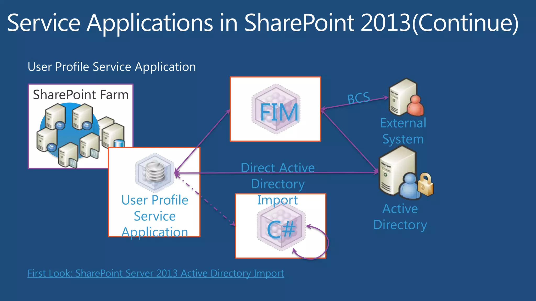Open First Look Active Directory Import link
The height and width of the screenshot is (301, 536).
click(x=156, y=273)
